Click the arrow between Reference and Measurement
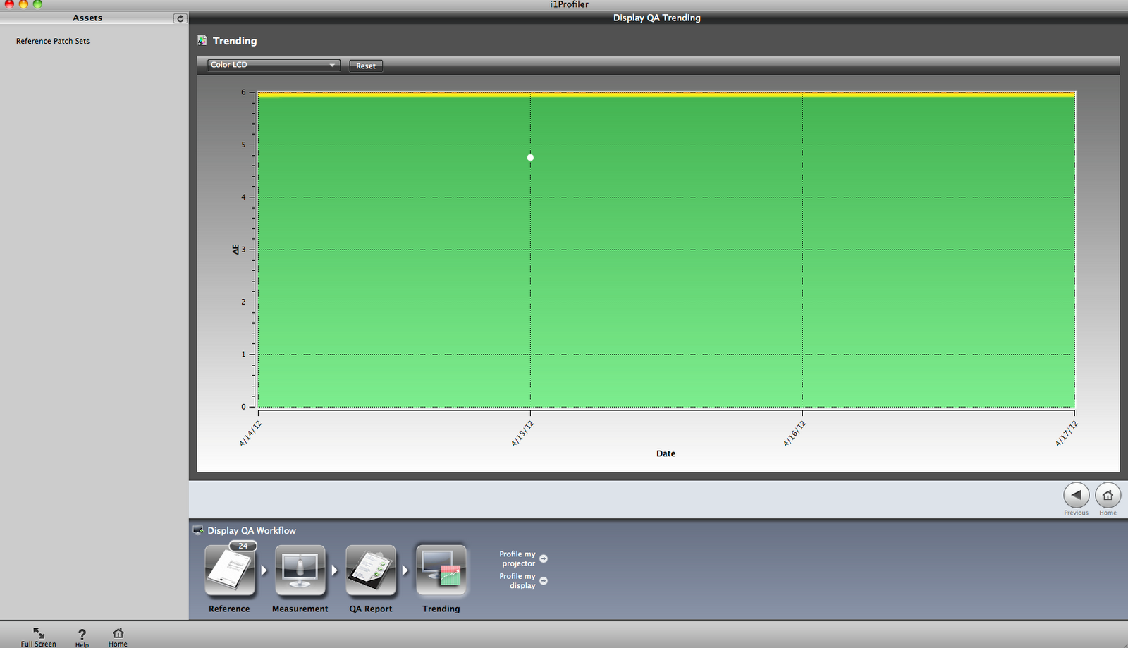 pos(264,570)
